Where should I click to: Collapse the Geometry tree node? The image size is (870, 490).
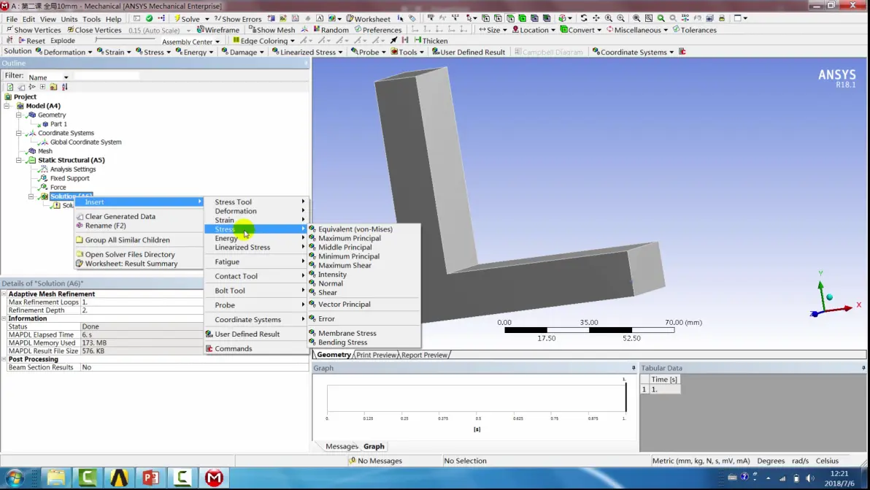[x=19, y=115]
